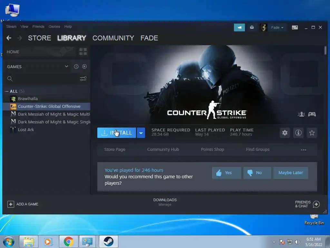Select Lost Ark in the games list
The height and width of the screenshot is (248, 330).
(x=46, y=130)
